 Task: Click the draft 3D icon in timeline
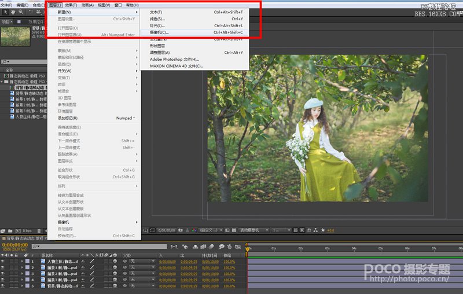185,247
